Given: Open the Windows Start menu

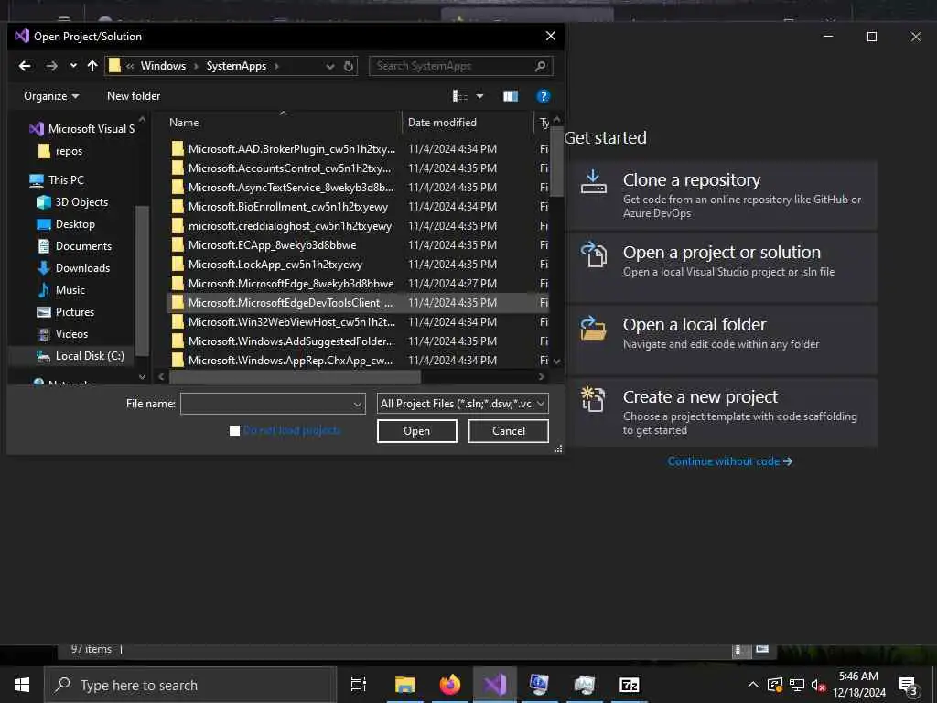Looking at the screenshot, I should pyautogui.click(x=22, y=685).
